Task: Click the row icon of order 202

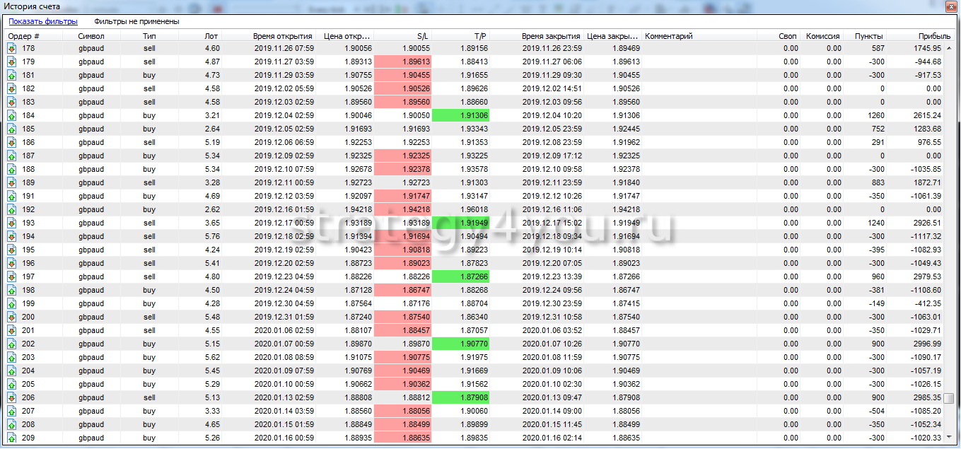Action: click(11, 344)
